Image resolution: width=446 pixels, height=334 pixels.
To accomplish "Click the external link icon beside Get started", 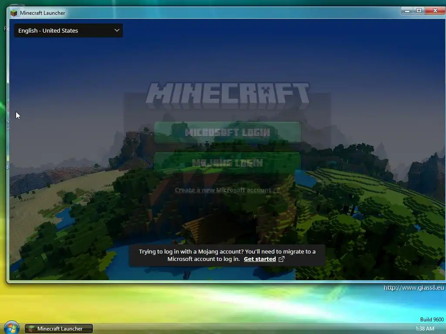I will point(281,259).
